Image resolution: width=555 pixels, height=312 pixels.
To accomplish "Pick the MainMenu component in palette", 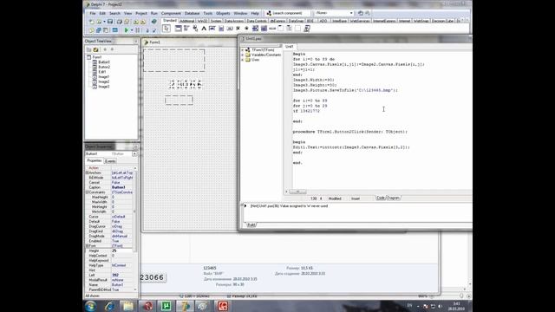I will click(x=186, y=29).
